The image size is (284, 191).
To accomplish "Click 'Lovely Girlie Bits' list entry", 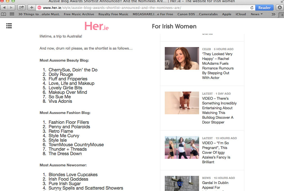I will [66, 88].
